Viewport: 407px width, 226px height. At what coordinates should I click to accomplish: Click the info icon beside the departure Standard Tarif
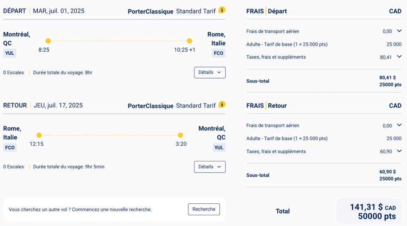tap(222, 10)
